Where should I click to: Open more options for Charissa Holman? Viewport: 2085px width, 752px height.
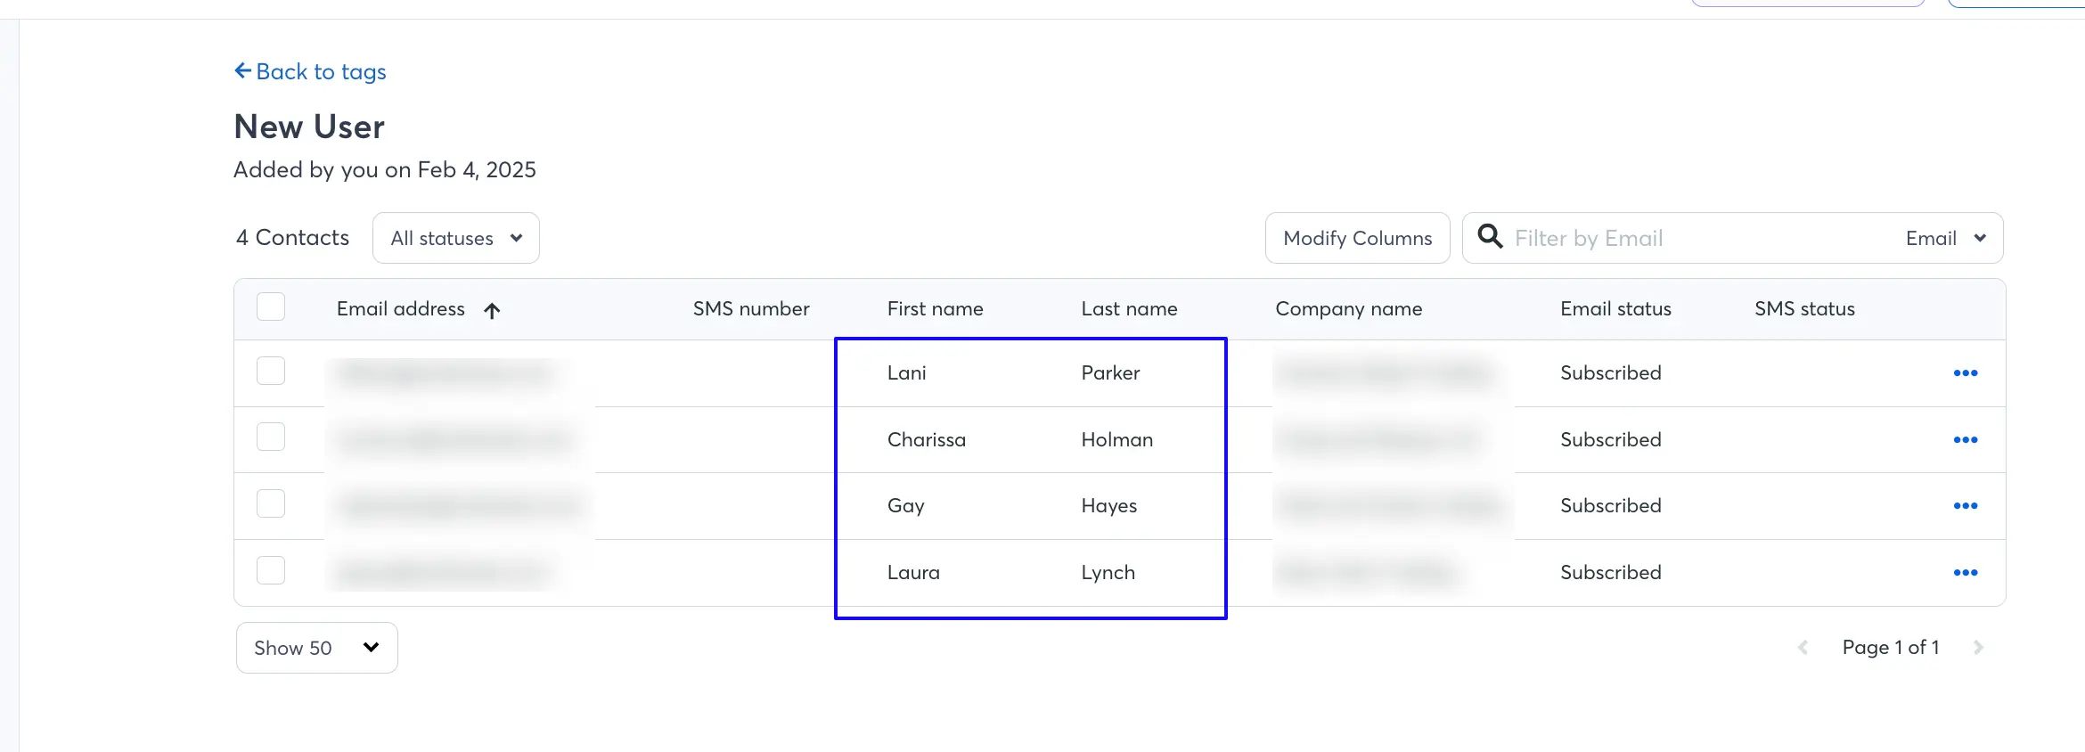point(1966,440)
